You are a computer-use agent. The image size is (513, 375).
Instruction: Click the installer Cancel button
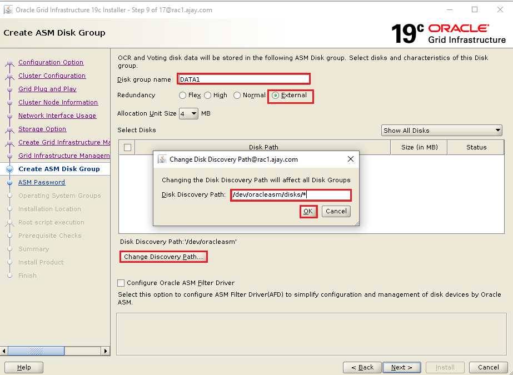[488, 367]
